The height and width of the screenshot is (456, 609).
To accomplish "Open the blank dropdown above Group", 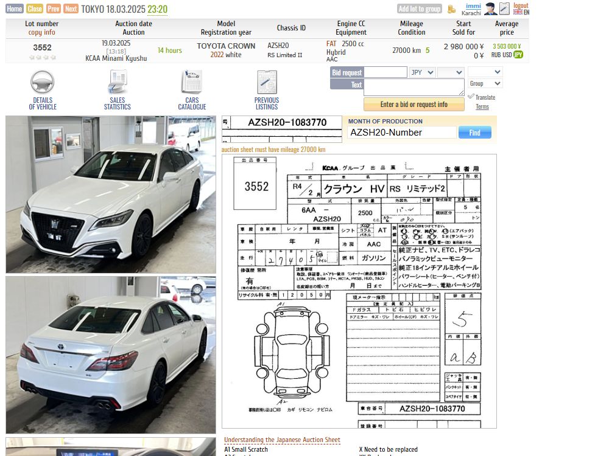I will click(x=485, y=72).
